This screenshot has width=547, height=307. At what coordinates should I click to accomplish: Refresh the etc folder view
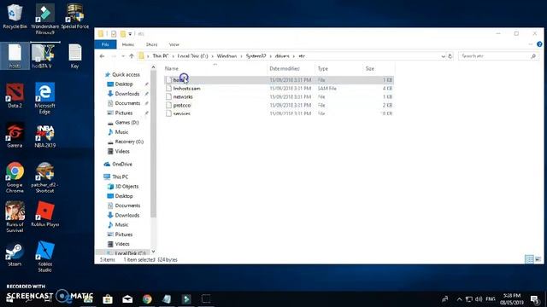click(x=450, y=56)
